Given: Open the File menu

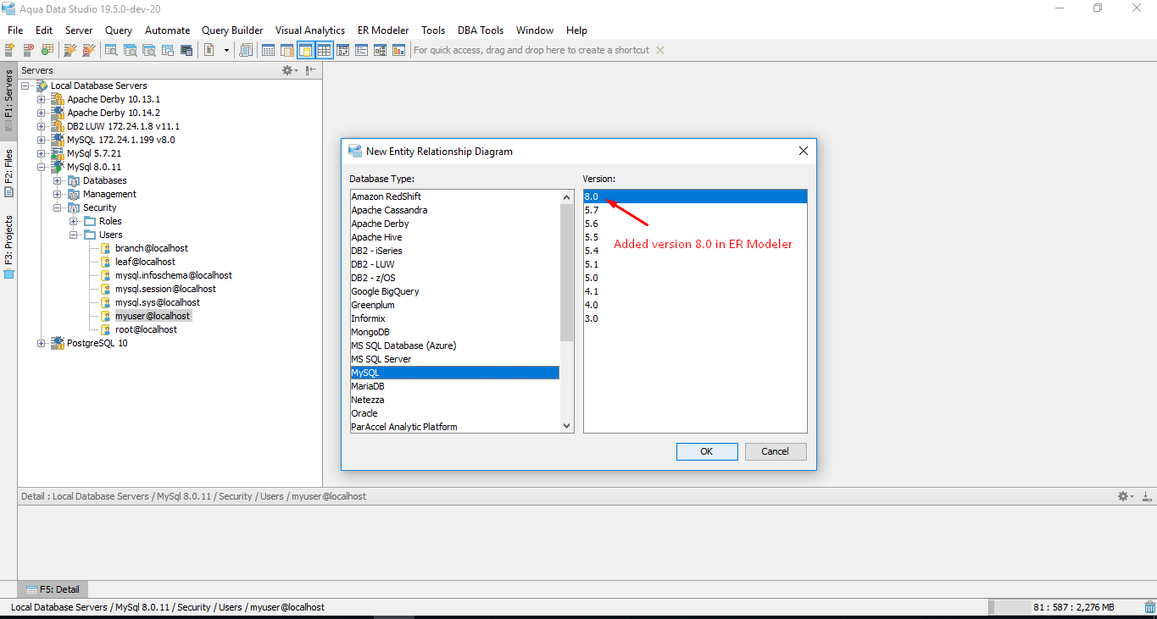Looking at the screenshot, I should 15,30.
